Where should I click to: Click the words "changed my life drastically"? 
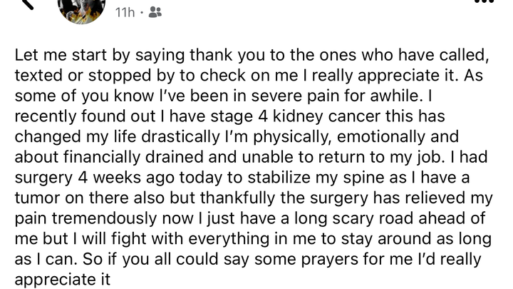(x=117, y=136)
